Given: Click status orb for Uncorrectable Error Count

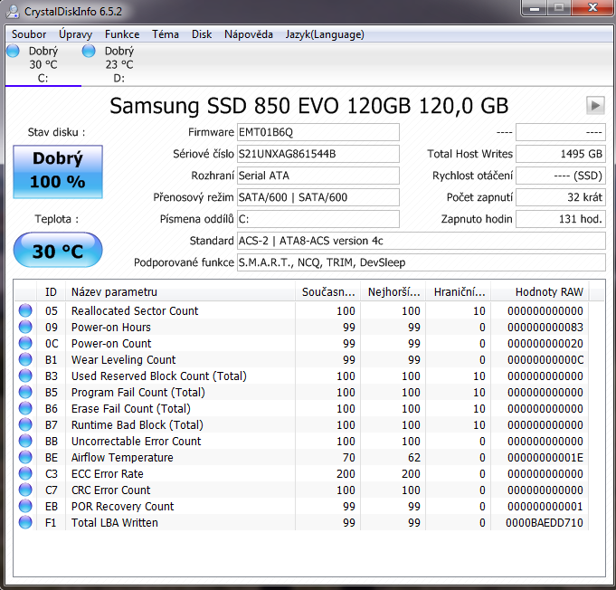Looking at the screenshot, I should click(25, 441).
